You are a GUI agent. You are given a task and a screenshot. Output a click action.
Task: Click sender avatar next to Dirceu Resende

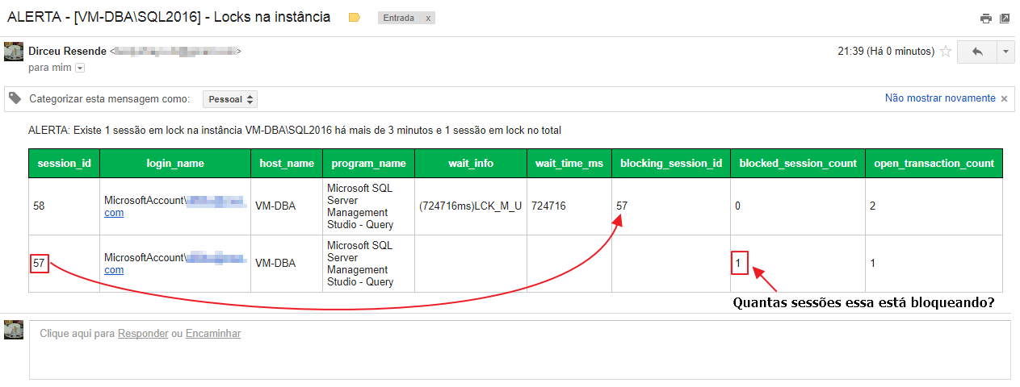tap(13, 51)
